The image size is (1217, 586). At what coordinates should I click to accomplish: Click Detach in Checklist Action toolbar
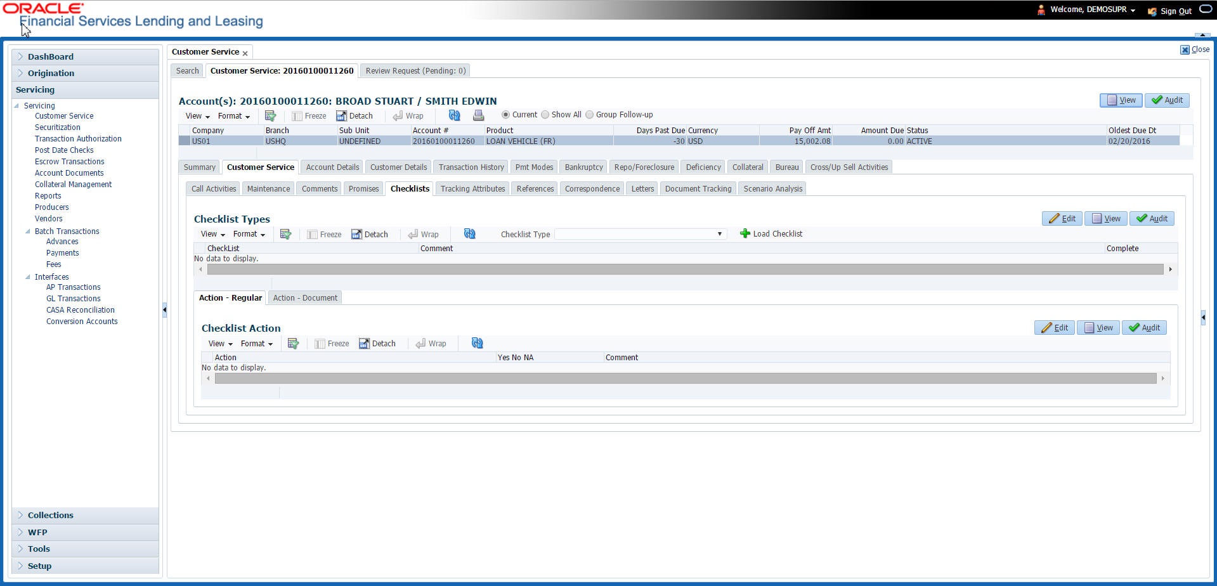pos(377,343)
